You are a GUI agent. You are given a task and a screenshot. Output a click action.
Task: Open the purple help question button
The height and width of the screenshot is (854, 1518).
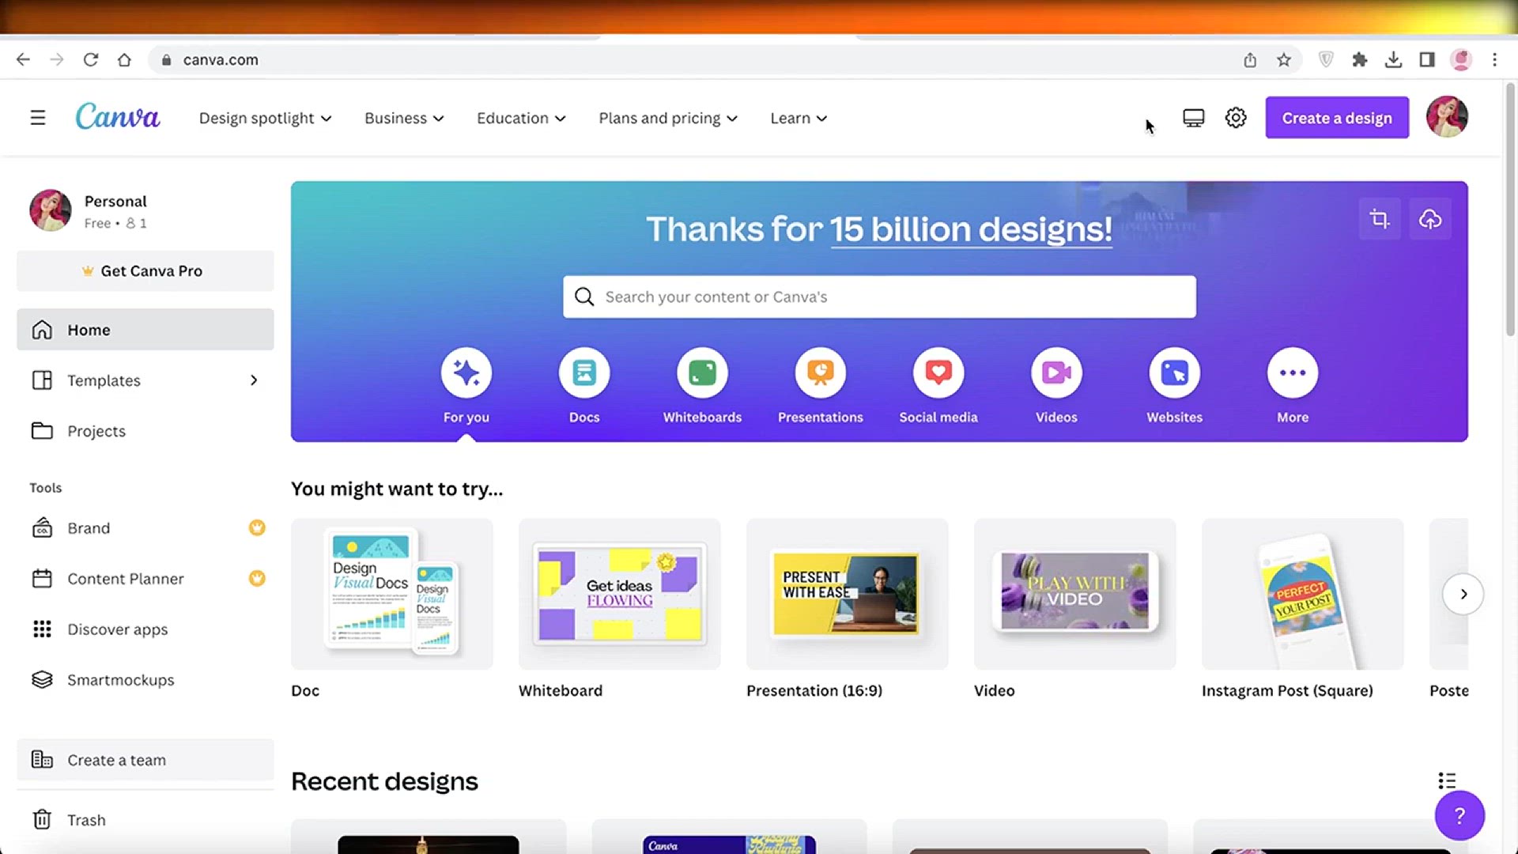click(1459, 815)
